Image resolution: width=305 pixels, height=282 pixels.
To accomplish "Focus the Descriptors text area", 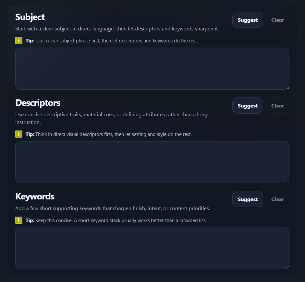I will coord(152,162).
